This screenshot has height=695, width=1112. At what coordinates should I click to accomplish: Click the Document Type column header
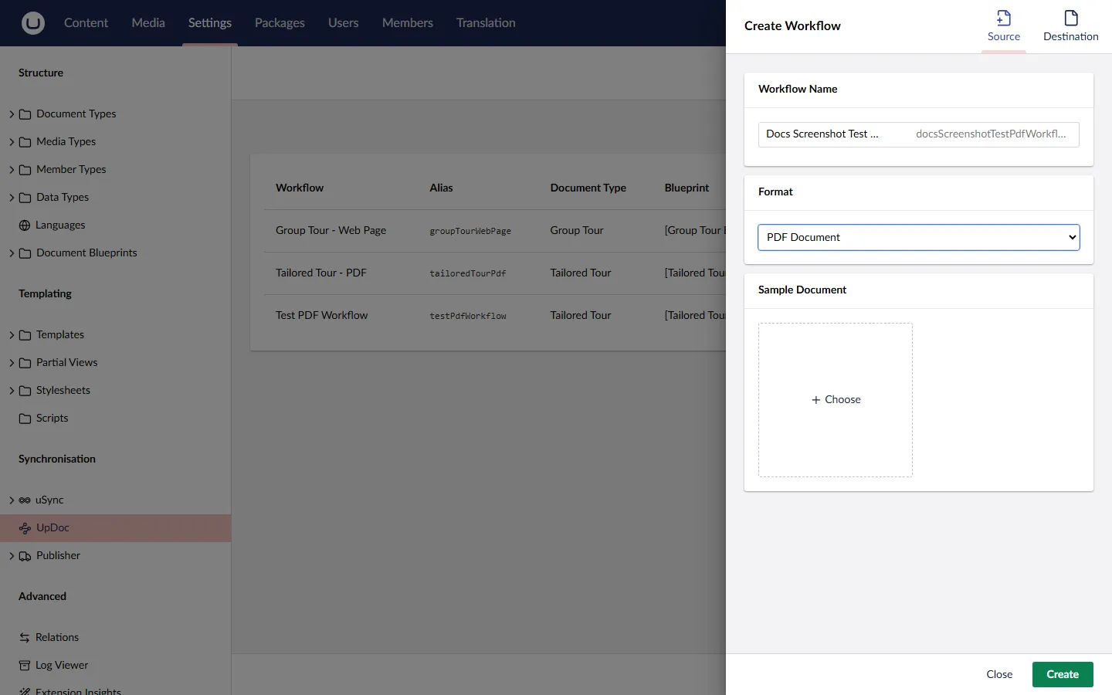pyautogui.click(x=588, y=188)
